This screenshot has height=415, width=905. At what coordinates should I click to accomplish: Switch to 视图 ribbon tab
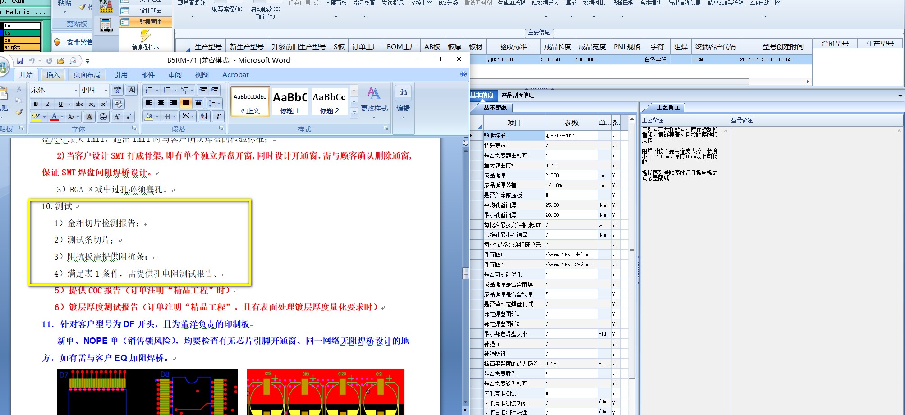tap(202, 74)
